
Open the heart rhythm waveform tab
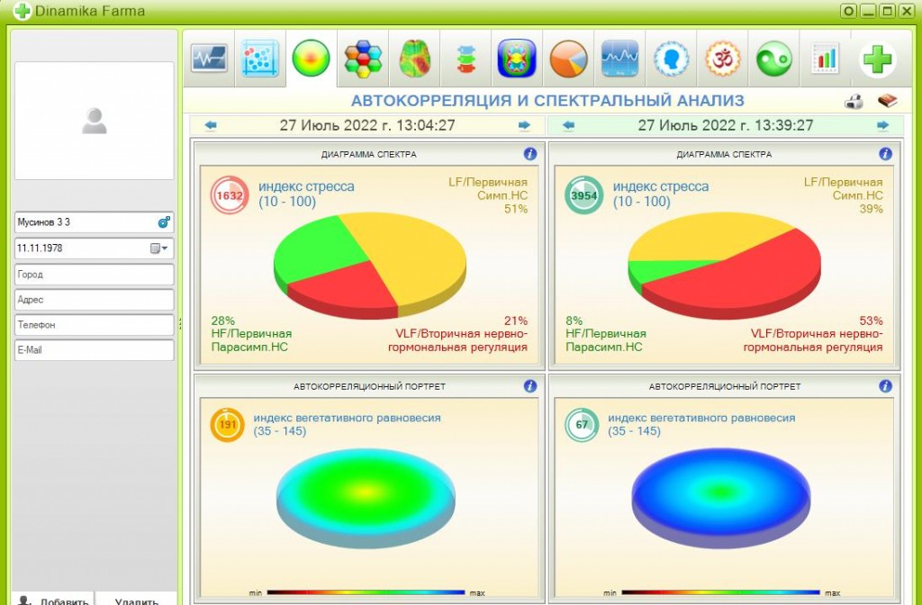click(209, 59)
